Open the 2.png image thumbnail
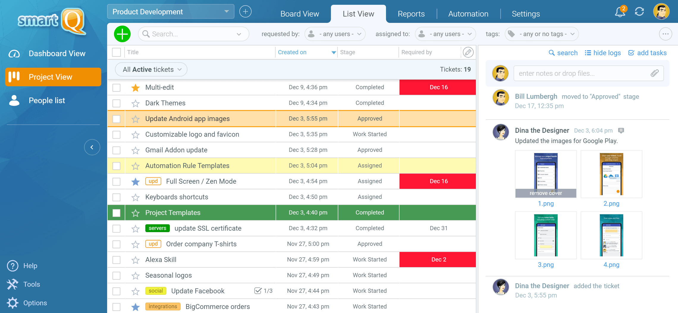The image size is (678, 313). (x=611, y=174)
